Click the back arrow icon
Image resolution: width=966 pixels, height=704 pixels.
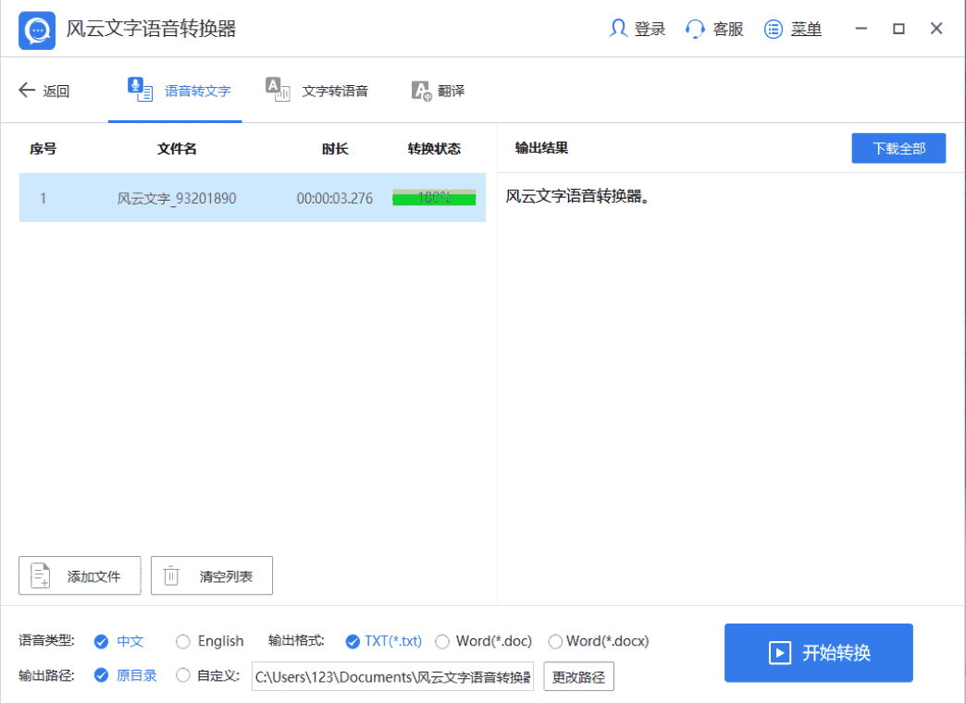point(27,91)
